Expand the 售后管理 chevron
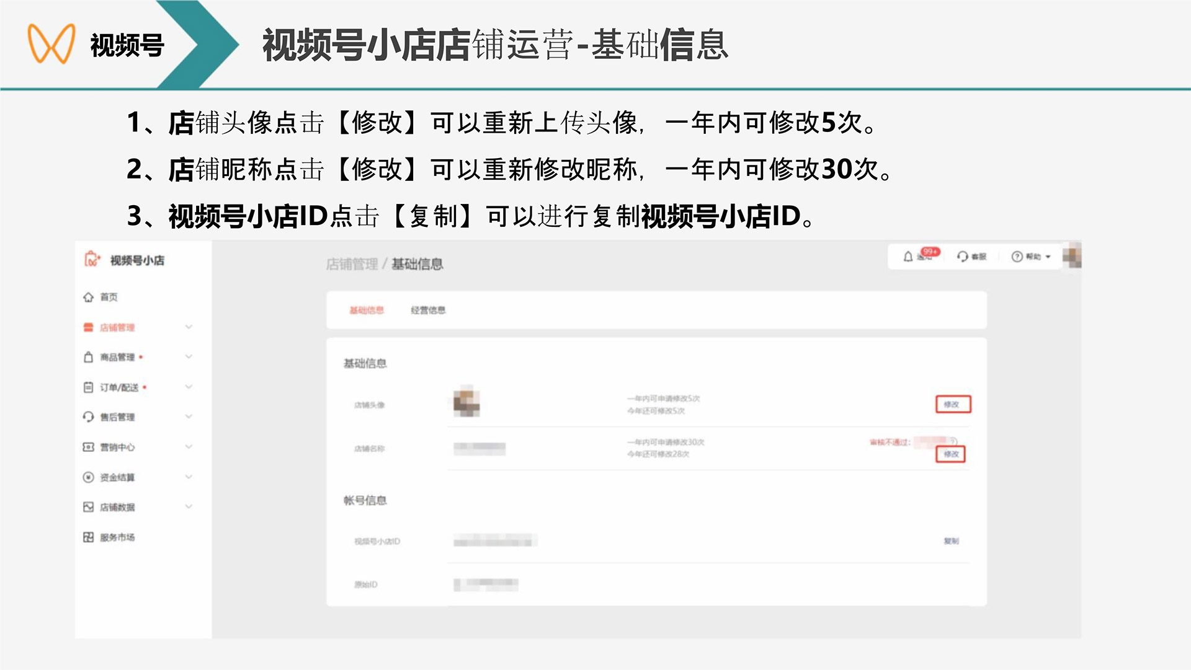Viewport: 1191px width, 670px height. click(x=189, y=417)
